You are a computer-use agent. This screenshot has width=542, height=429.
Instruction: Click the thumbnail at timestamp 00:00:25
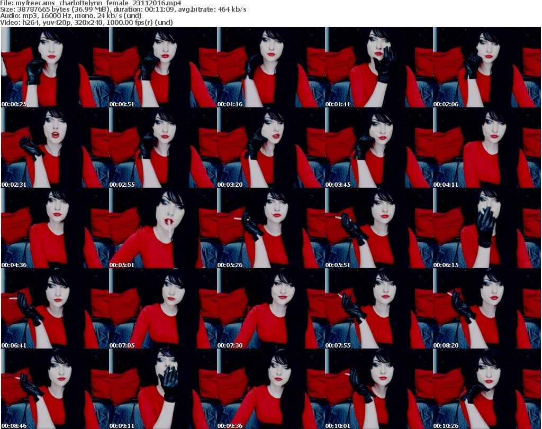point(55,67)
